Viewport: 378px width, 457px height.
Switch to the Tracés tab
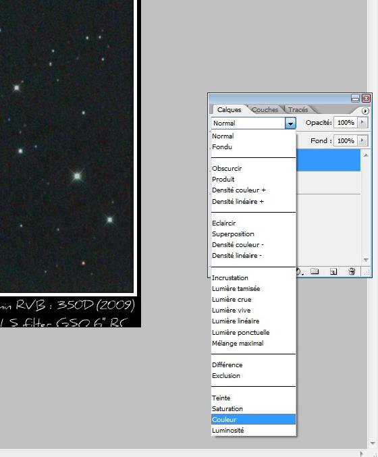[x=298, y=110]
